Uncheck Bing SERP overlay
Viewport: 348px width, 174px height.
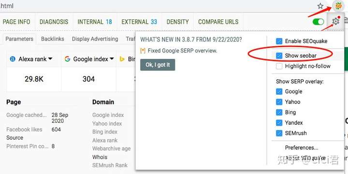[x=279, y=112]
